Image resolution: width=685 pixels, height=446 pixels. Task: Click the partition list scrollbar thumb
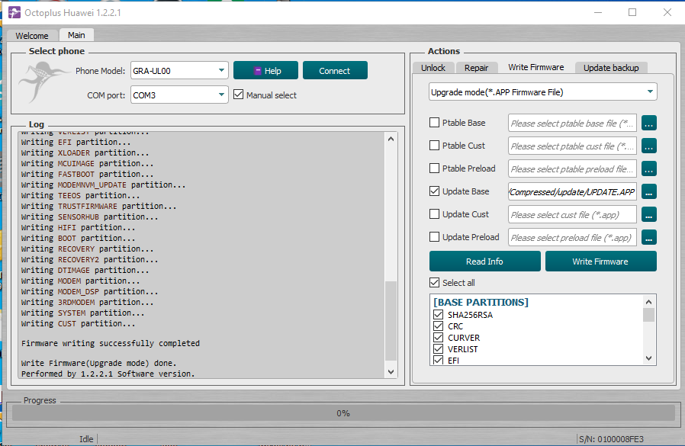click(648, 315)
